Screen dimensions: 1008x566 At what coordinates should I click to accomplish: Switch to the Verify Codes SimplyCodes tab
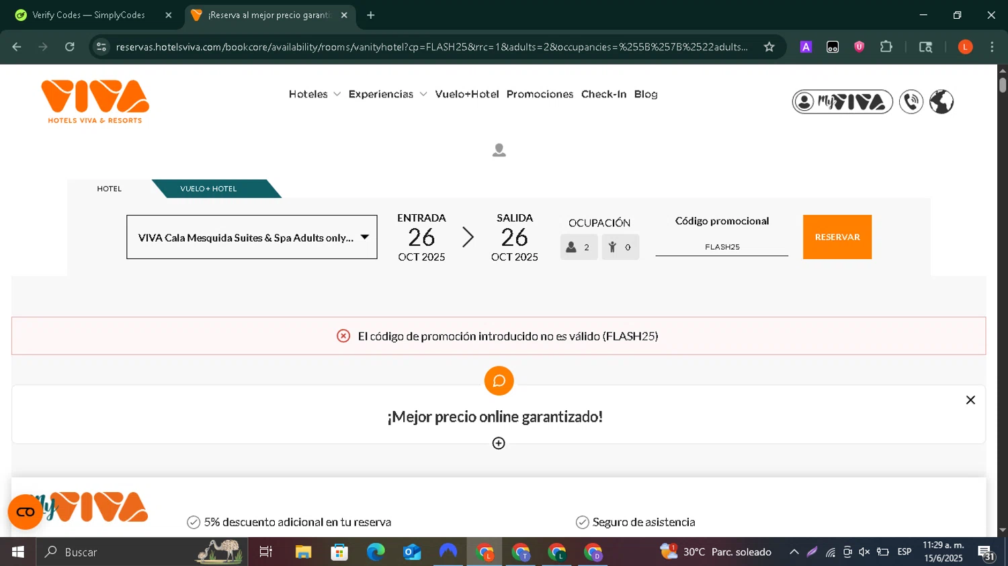click(88, 15)
